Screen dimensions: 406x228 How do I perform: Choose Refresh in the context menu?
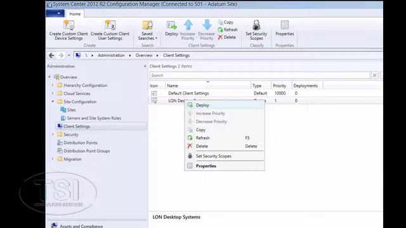[225, 138]
